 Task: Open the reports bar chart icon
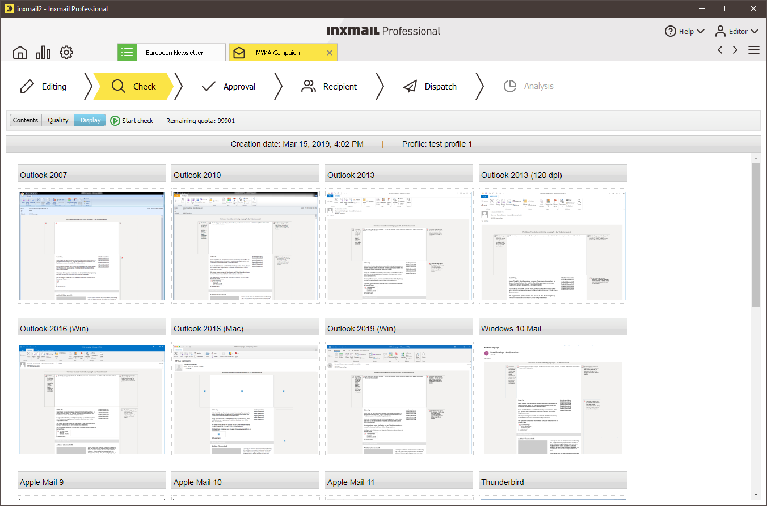pos(43,53)
